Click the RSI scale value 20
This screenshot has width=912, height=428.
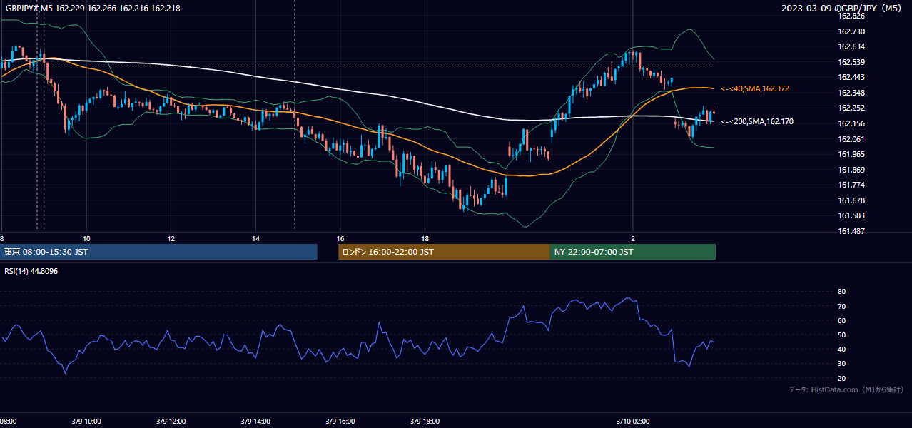click(841, 379)
